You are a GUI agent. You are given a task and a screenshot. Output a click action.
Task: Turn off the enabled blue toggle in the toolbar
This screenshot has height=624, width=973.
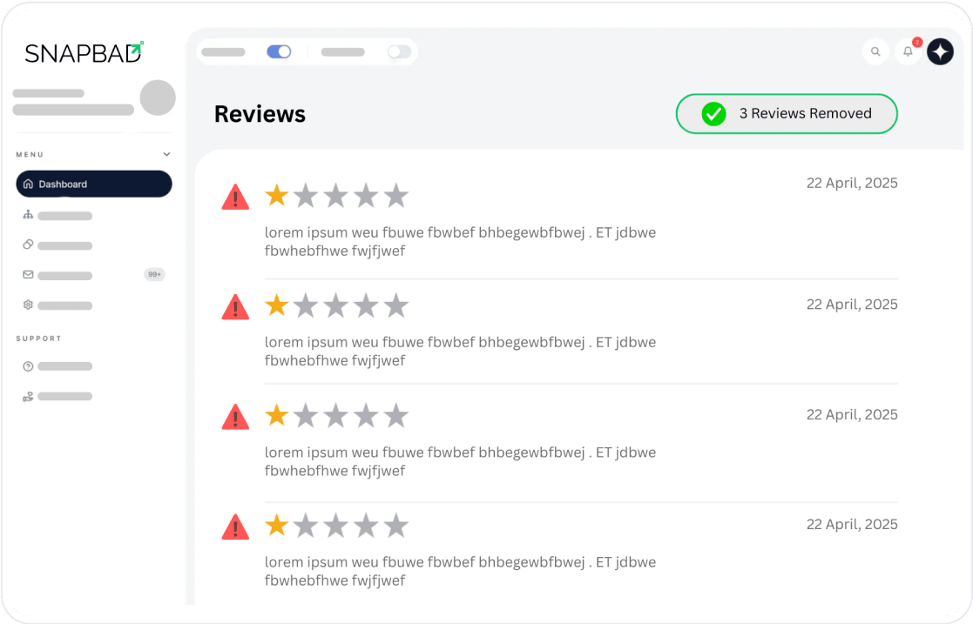click(x=278, y=51)
